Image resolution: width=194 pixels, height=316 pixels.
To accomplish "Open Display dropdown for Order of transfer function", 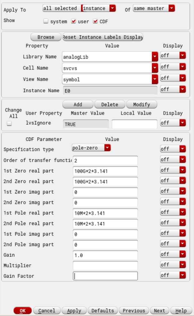I will (x=173, y=160).
